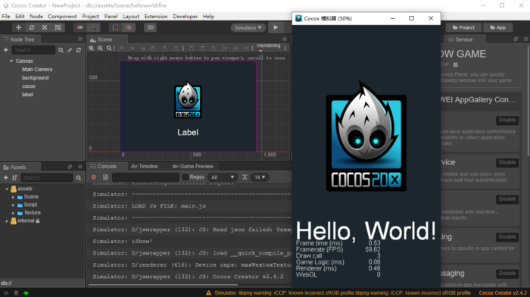Click the Node Tree search magnifier icon

(x=61, y=50)
